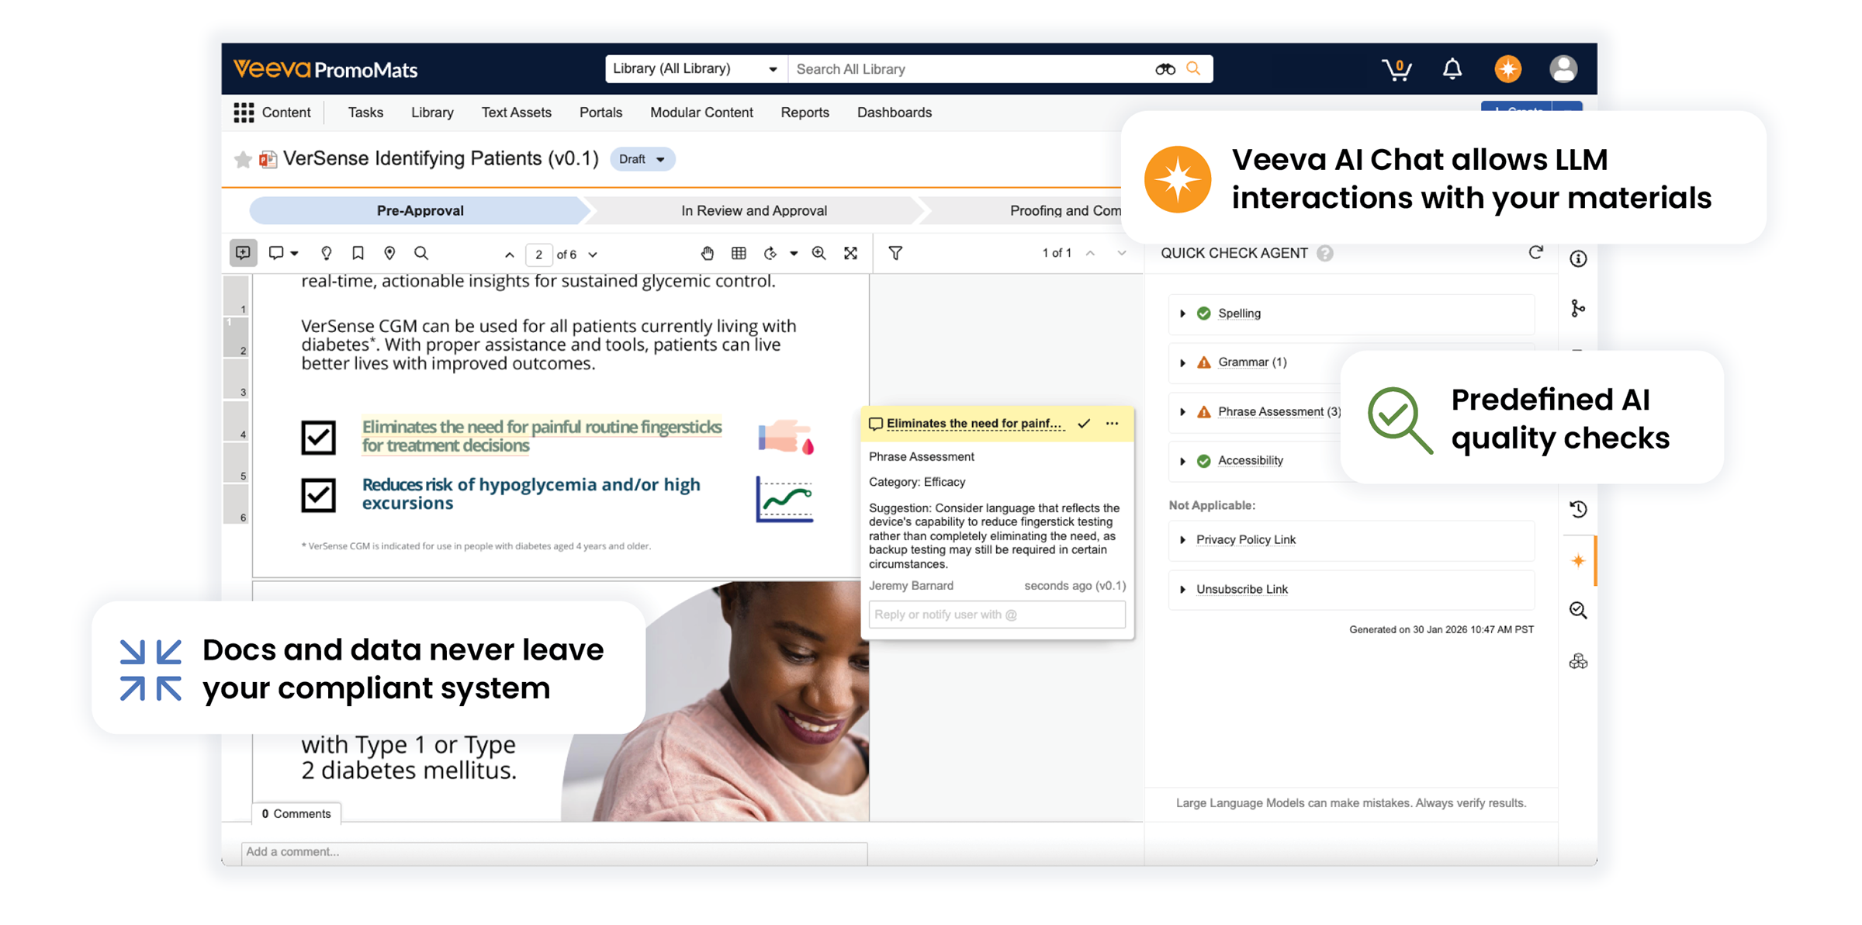Open the document information panel icon

click(x=1578, y=259)
